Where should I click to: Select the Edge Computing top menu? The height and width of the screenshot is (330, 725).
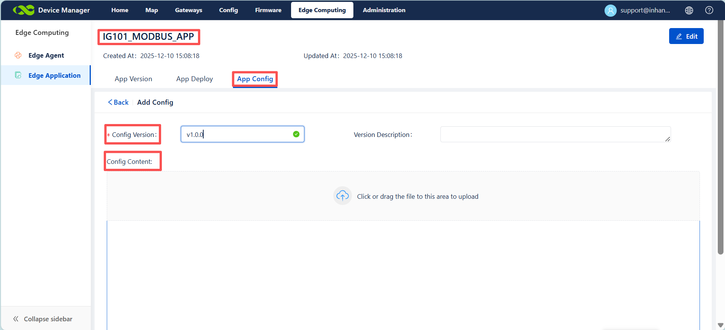click(322, 10)
